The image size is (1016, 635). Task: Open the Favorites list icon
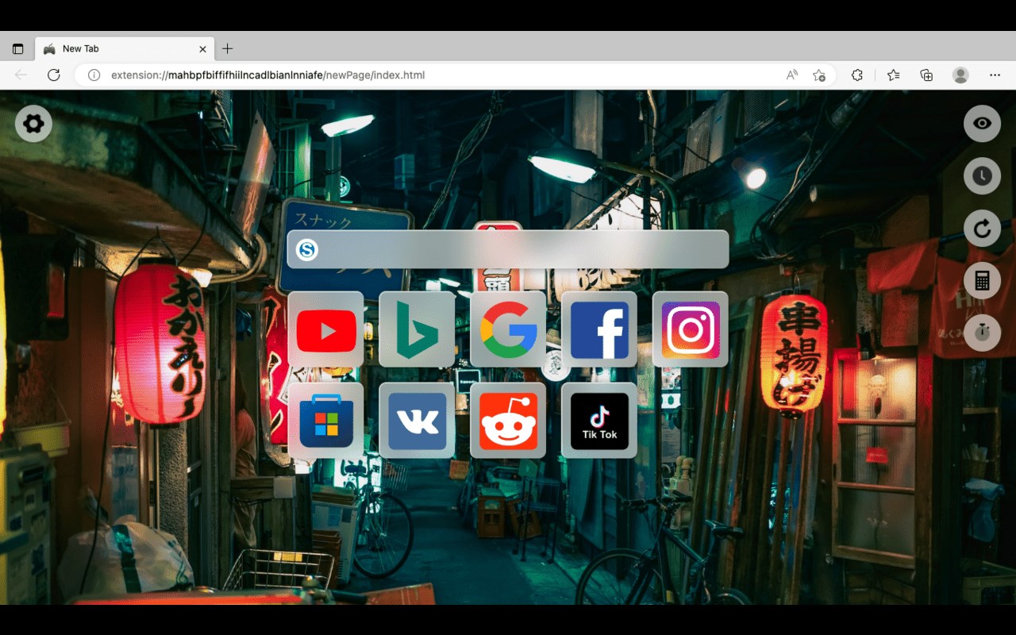[894, 75]
